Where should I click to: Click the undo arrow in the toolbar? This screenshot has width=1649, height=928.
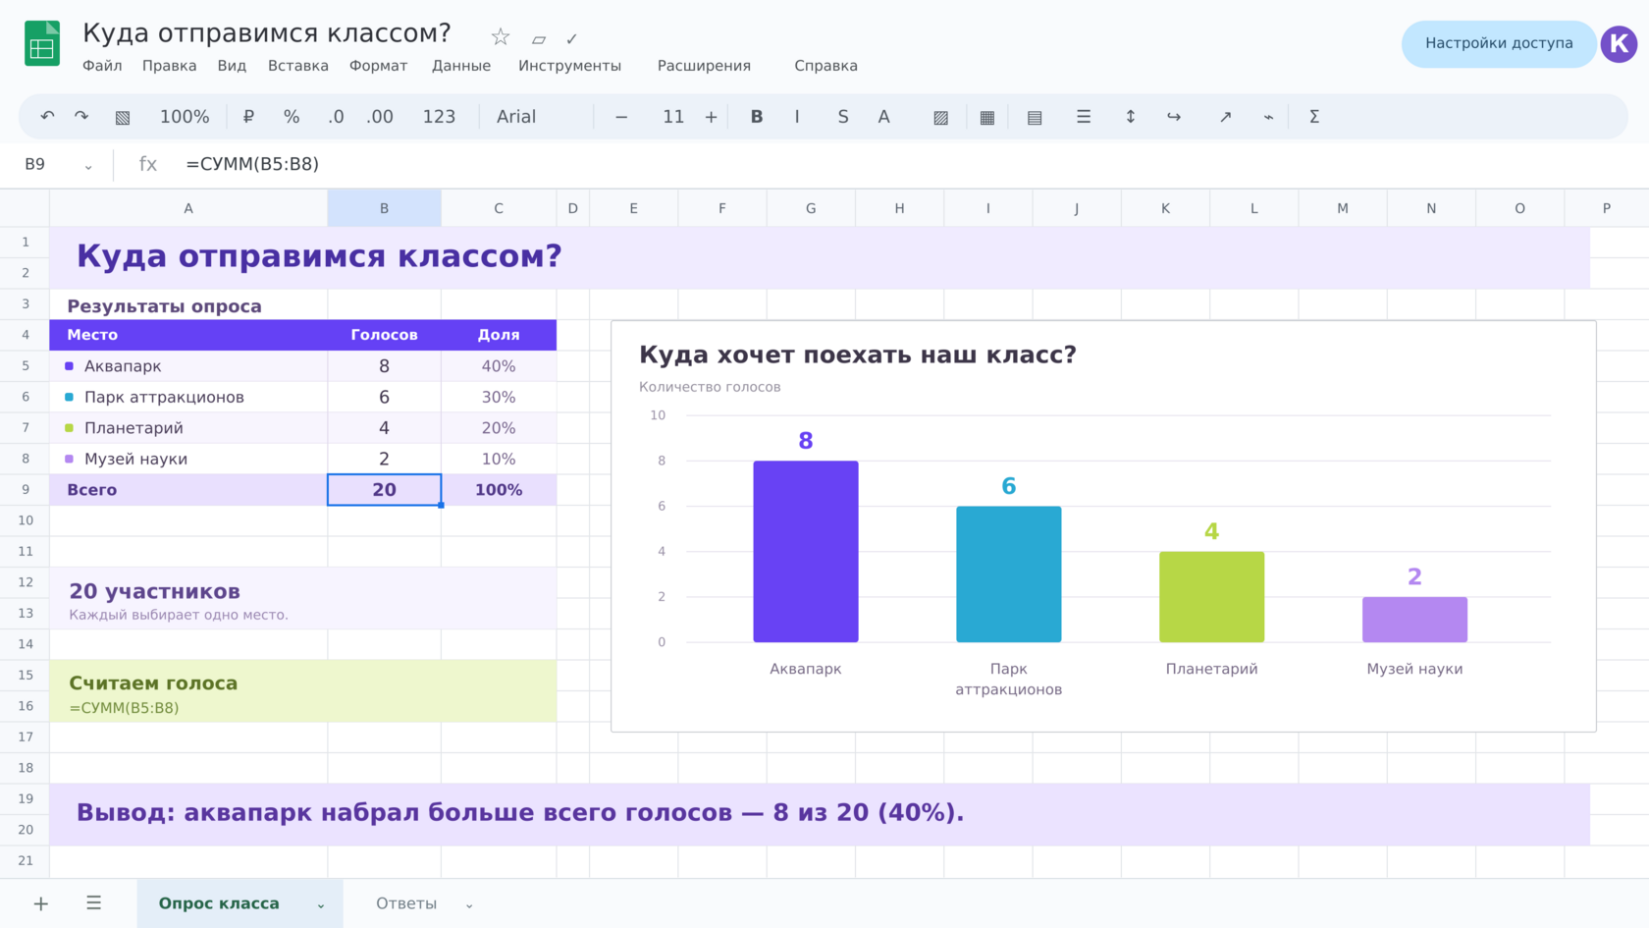tap(47, 117)
